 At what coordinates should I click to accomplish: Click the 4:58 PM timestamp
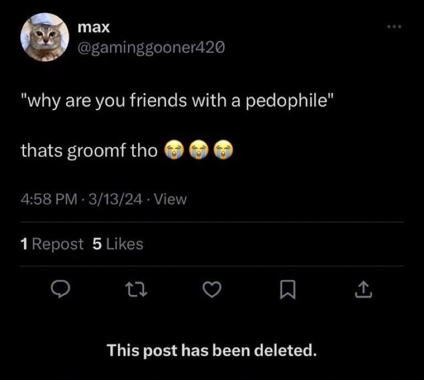tap(49, 199)
